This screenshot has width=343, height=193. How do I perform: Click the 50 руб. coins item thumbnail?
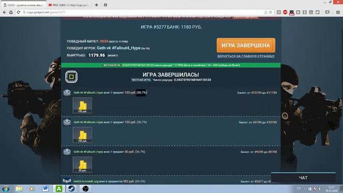83,165
